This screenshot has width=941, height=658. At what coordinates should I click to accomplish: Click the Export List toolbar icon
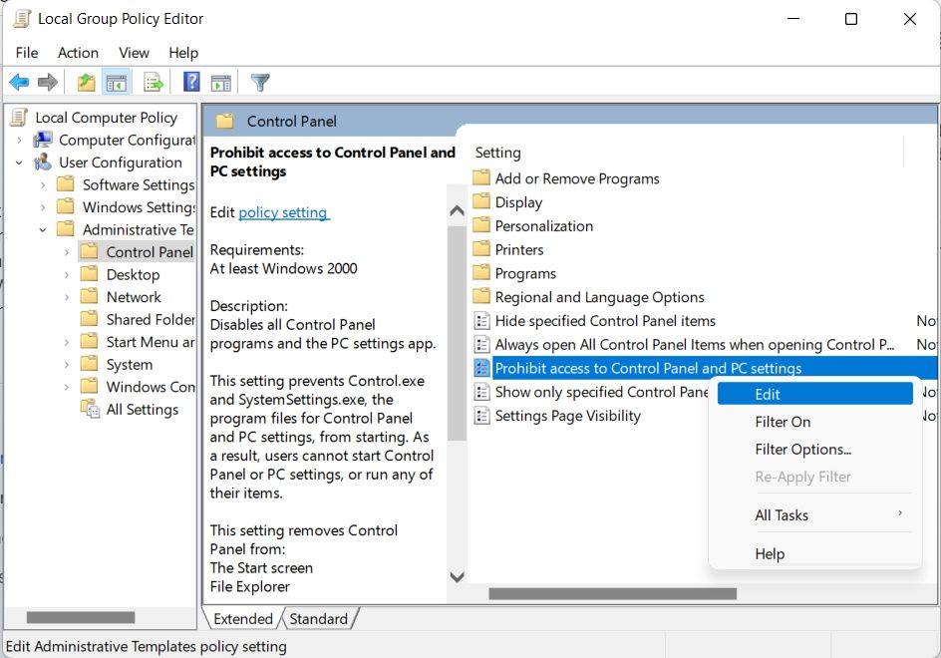click(154, 82)
